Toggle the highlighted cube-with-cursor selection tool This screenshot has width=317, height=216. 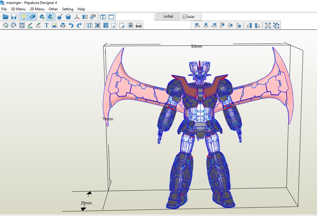50,17
